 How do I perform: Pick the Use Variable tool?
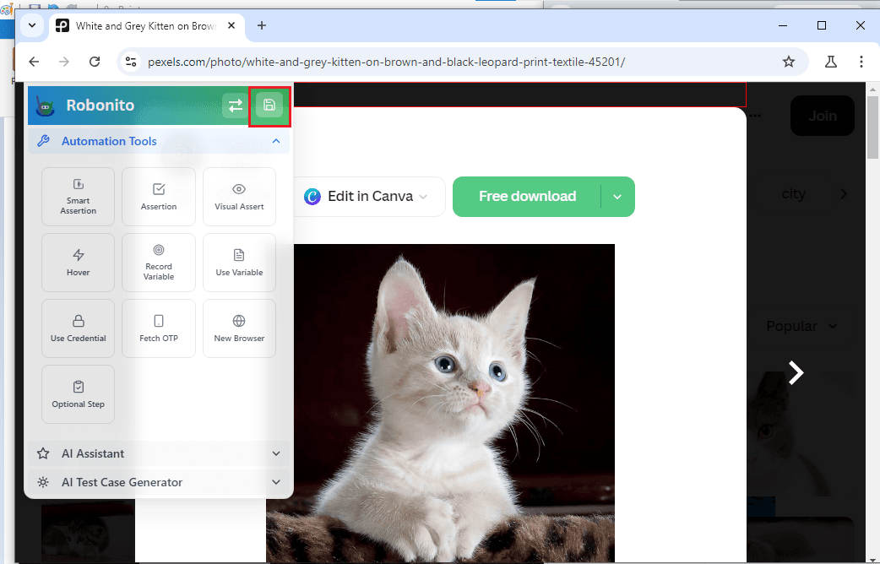click(239, 263)
